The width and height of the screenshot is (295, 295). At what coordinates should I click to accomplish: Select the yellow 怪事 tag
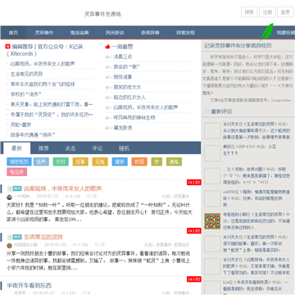point(80,161)
